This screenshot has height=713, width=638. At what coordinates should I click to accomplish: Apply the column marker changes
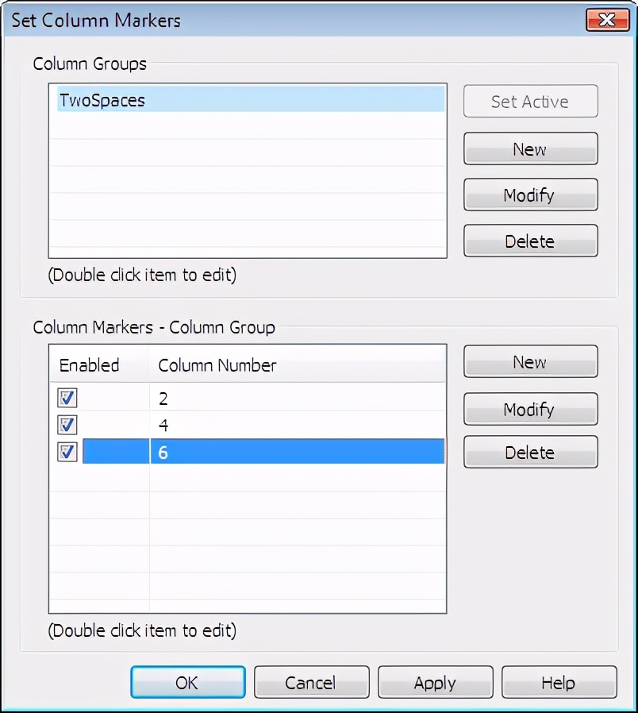click(x=435, y=682)
